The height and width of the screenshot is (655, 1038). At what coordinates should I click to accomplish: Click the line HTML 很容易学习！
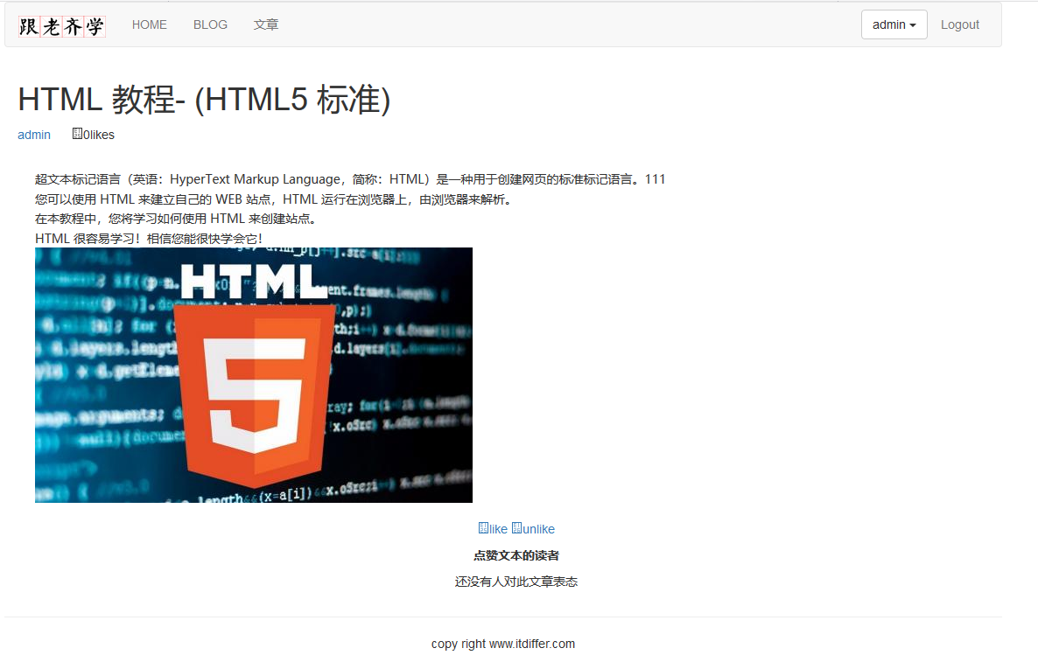coord(149,238)
